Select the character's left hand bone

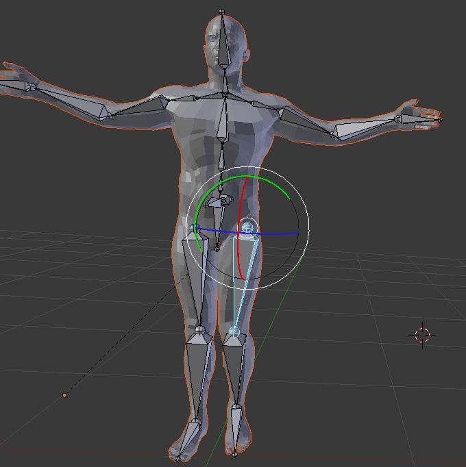point(419,119)
